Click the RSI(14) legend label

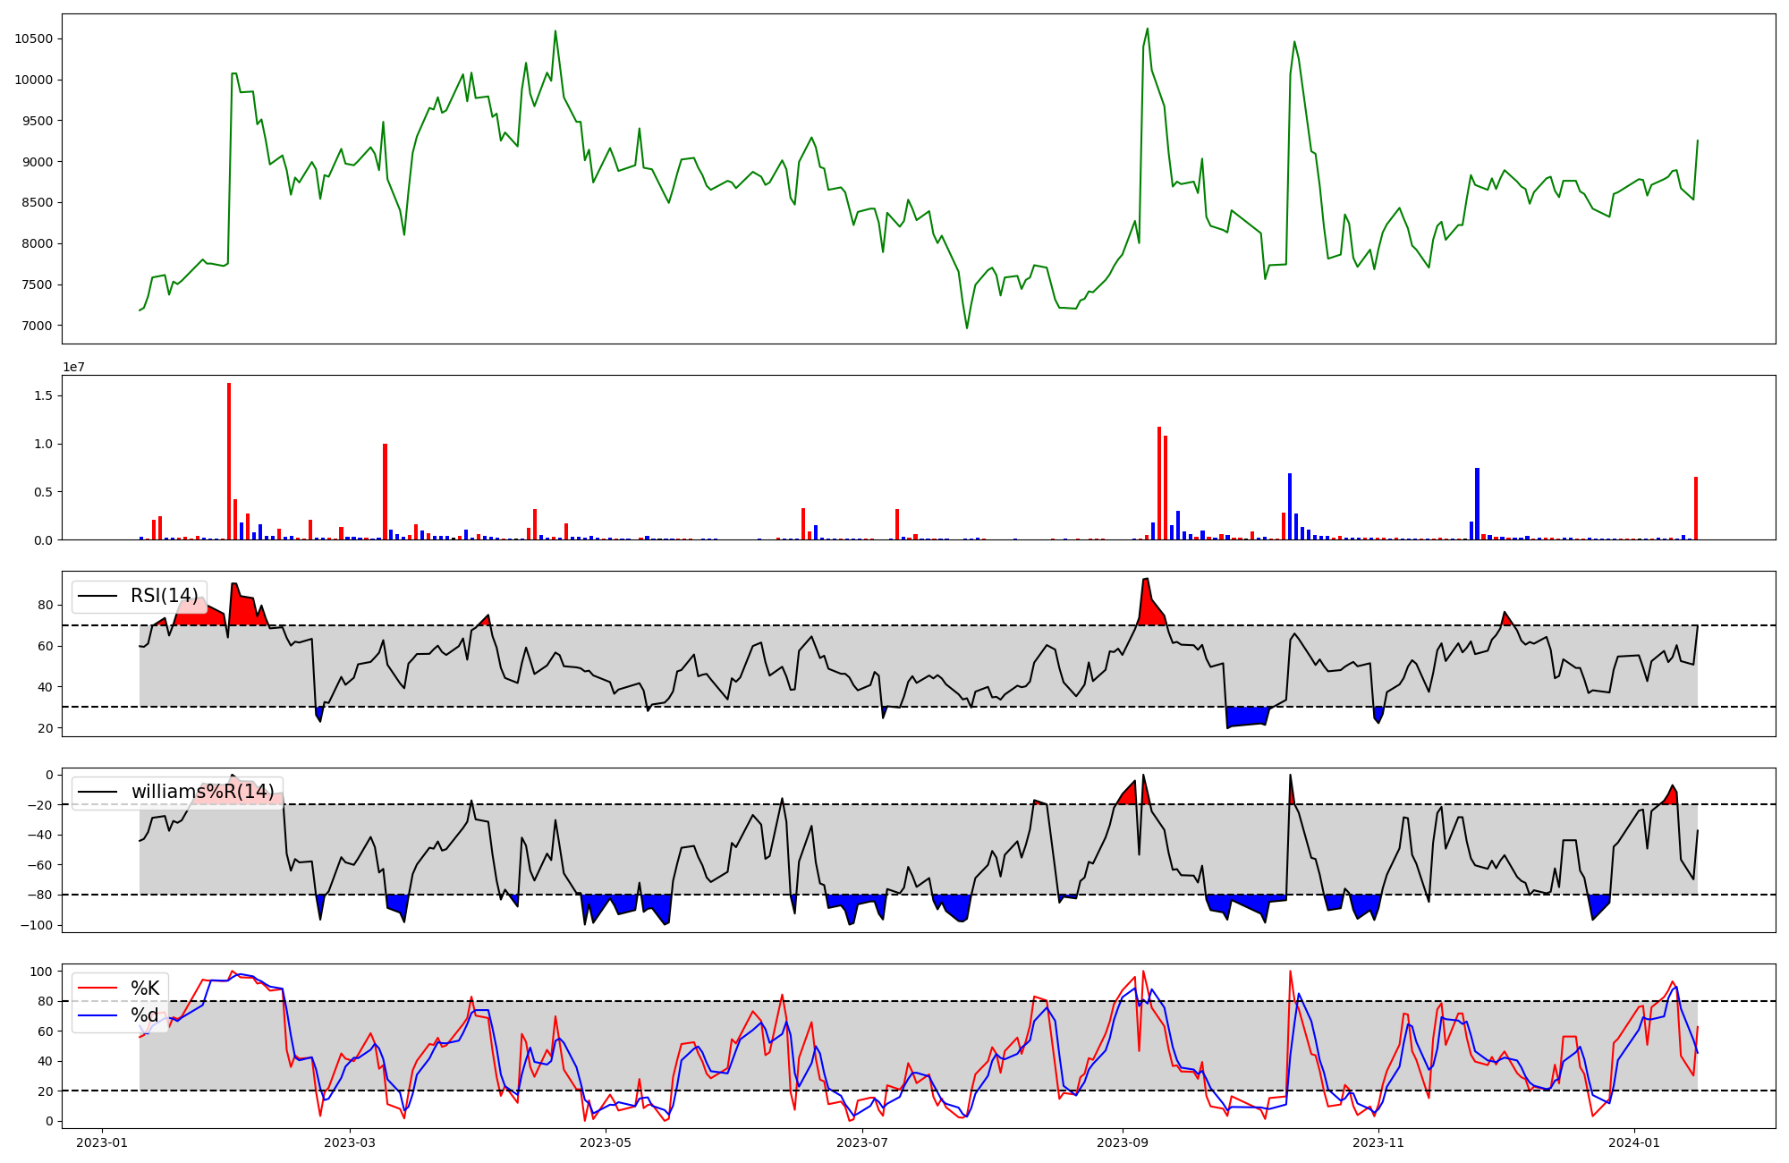coord(164,596)
